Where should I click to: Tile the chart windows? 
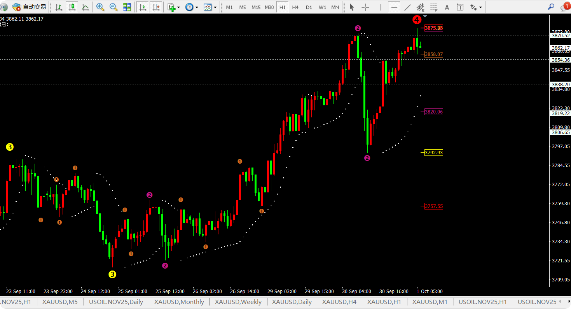point(127,7)
